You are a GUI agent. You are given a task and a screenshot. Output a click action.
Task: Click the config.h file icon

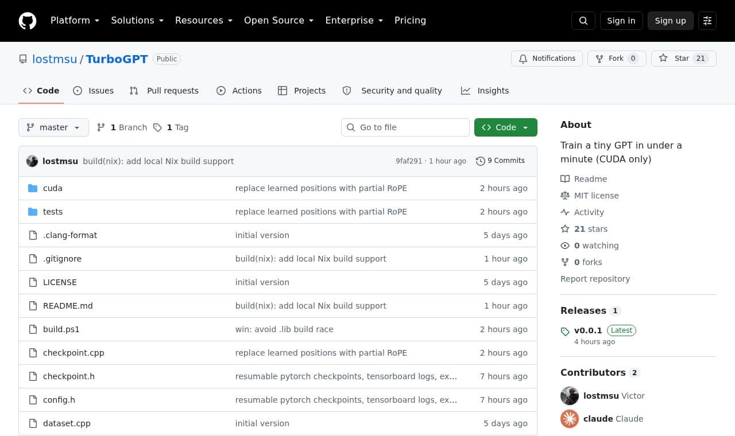click(x=33, y=400)
